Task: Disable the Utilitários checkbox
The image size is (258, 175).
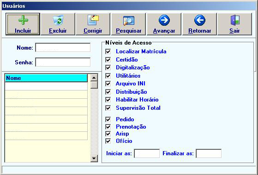Action: click(108, 76)
